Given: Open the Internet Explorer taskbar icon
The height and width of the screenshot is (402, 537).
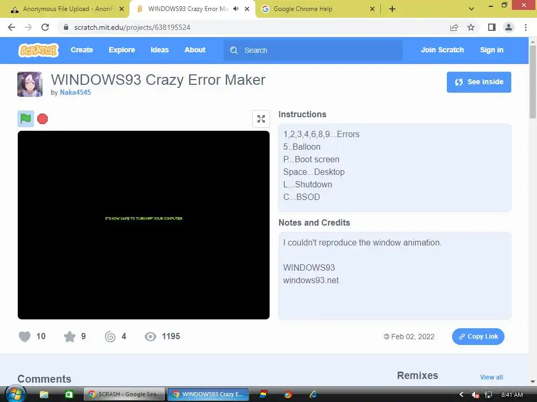Looking at the screenshot, I should coord(313,395).
